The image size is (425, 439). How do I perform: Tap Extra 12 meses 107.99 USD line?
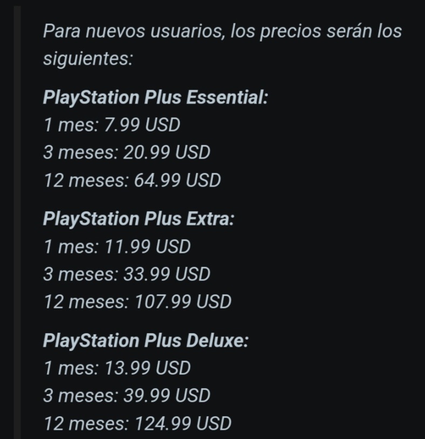(138, 302)
